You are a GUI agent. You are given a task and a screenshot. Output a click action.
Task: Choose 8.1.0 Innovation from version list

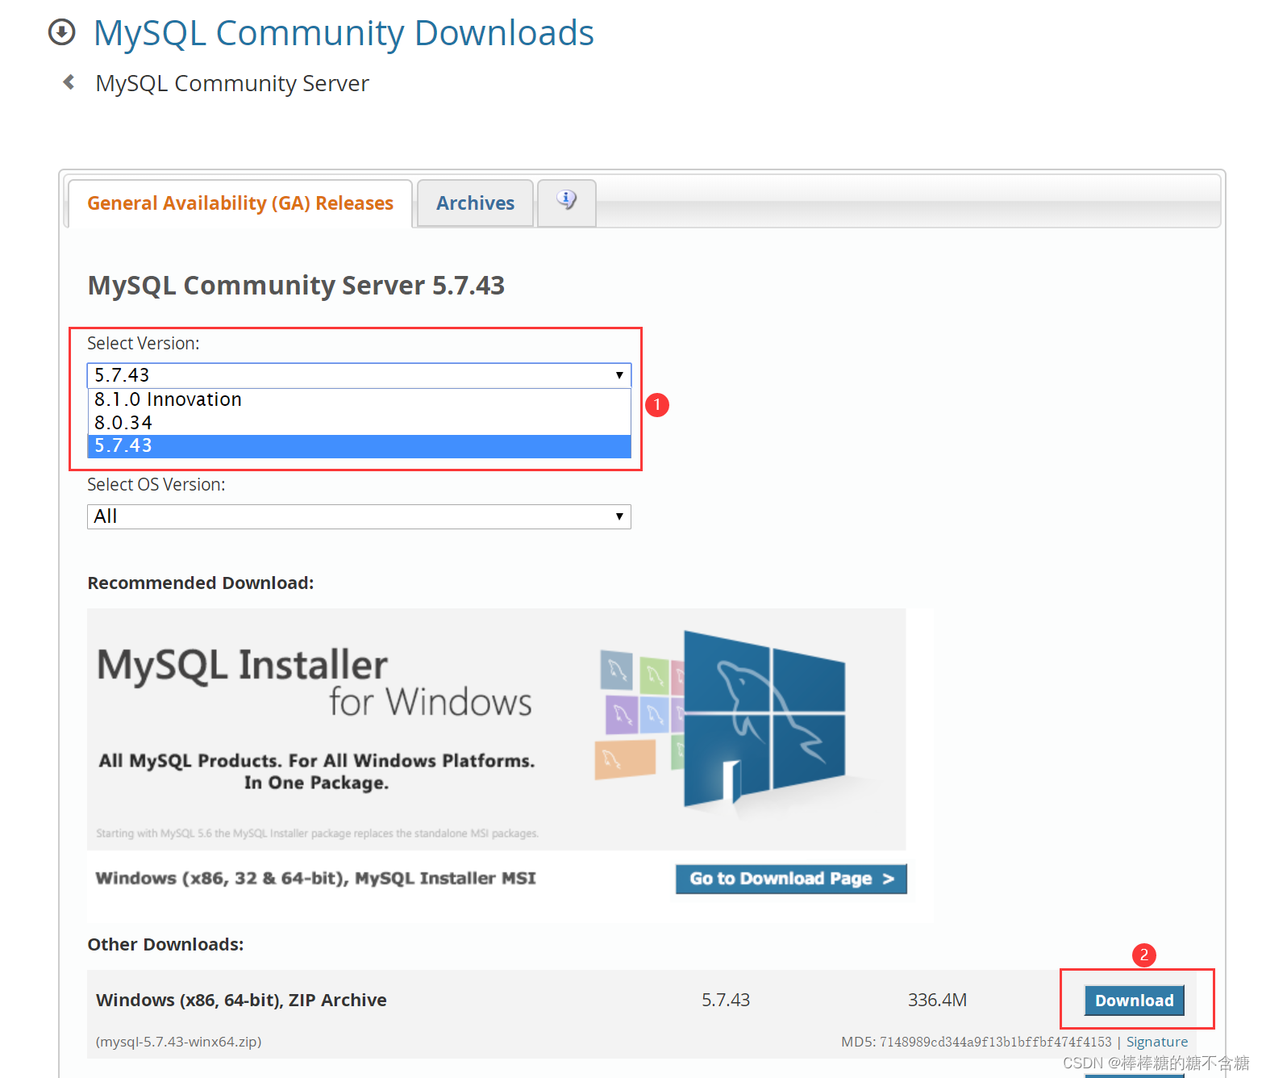(359, 399)
